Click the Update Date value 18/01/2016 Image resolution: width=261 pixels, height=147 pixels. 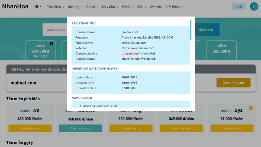tap(129, 77)
